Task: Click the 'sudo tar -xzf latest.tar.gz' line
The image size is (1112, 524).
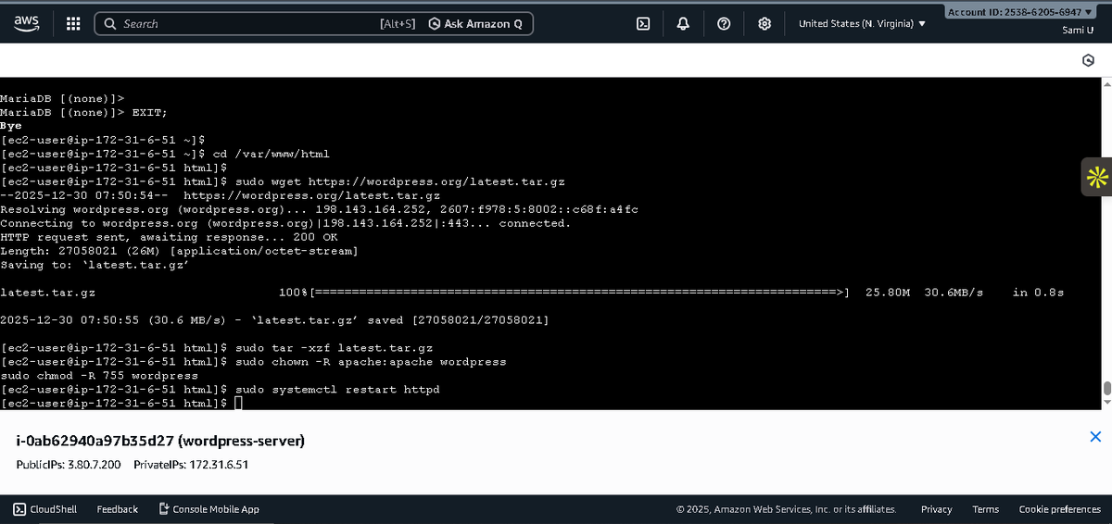Action: [217, 348]
